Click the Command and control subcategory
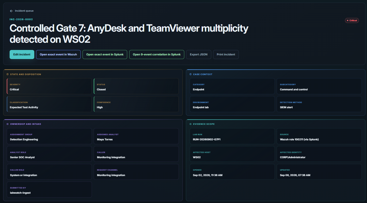 click(294, 89)
